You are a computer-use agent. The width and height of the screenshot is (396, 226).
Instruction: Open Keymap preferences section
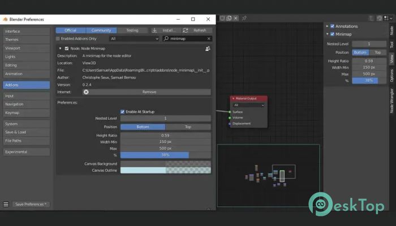tap(26, 113)
